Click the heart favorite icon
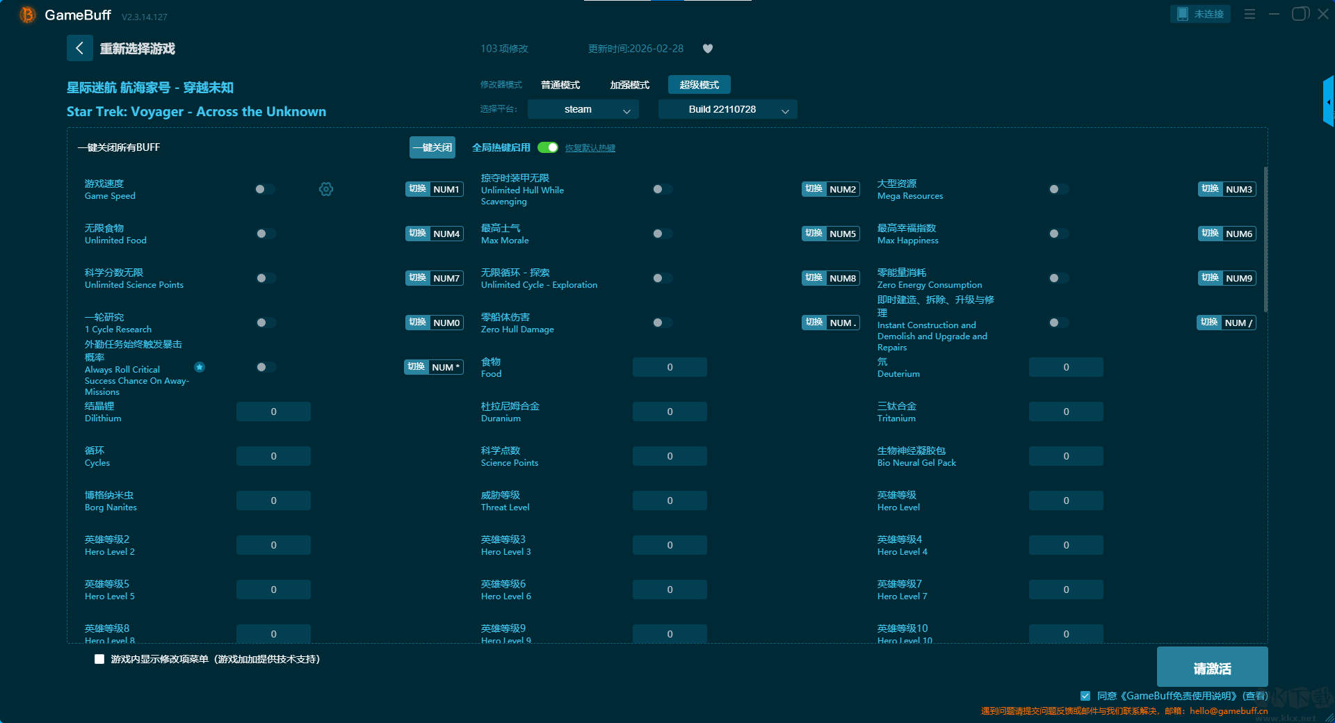 coord(708,49)
